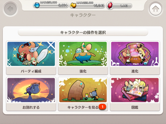
Task: Tap the キャラクターの操作を選択 header bar
Action: coord(83,33)
